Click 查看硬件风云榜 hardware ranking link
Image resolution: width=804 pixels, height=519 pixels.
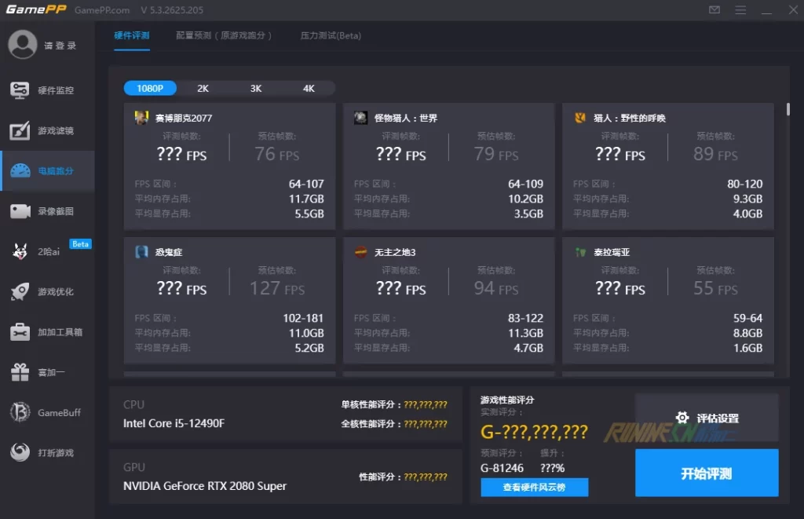click(534, 488)
